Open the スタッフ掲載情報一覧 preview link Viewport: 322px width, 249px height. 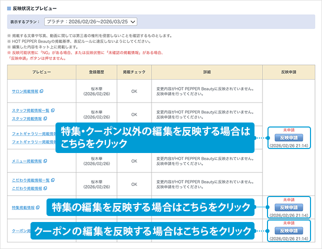tap(30, 110)
